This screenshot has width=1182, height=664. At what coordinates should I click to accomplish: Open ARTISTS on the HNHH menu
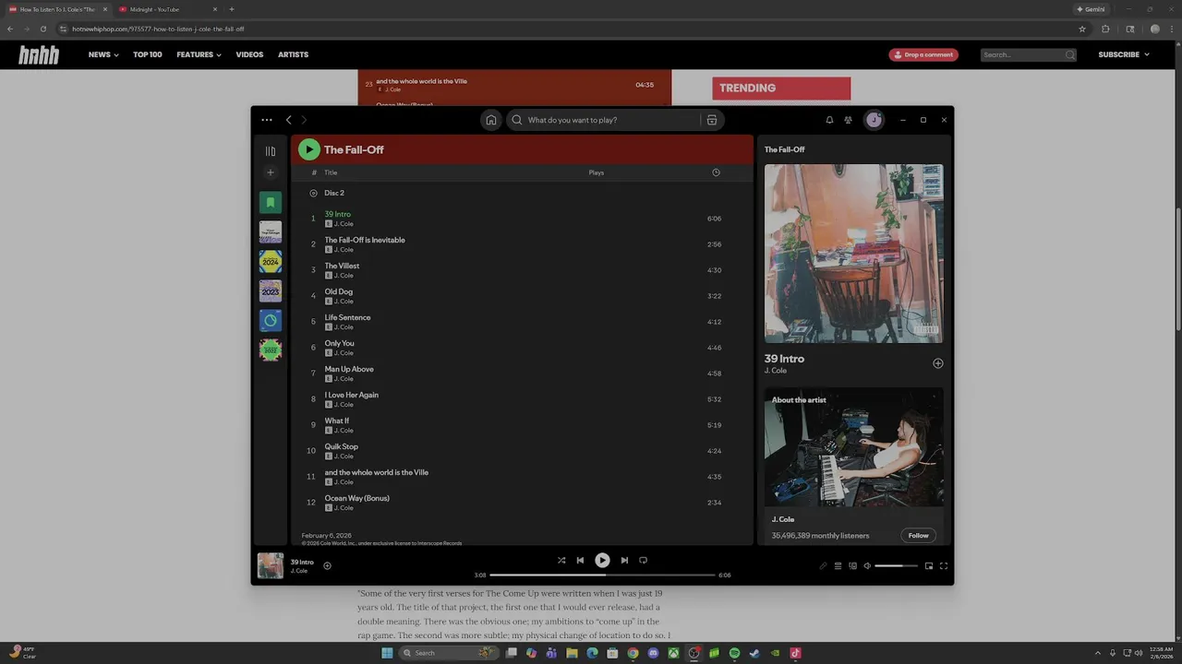pyautogui.click(x=294, y=54)
